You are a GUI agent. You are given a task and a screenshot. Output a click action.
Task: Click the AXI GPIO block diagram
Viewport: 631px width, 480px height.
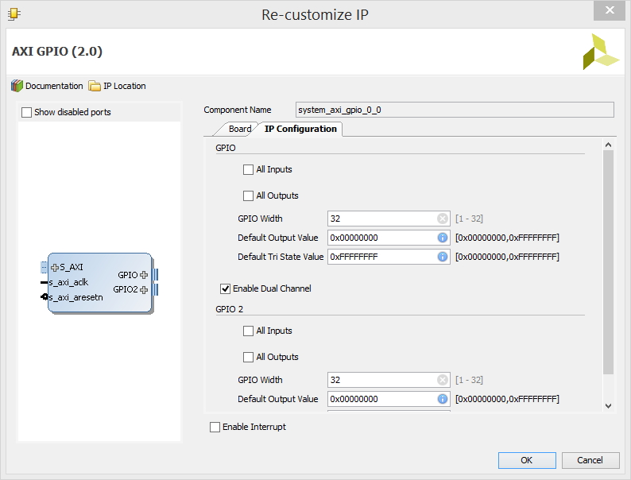tap(99, 283)
